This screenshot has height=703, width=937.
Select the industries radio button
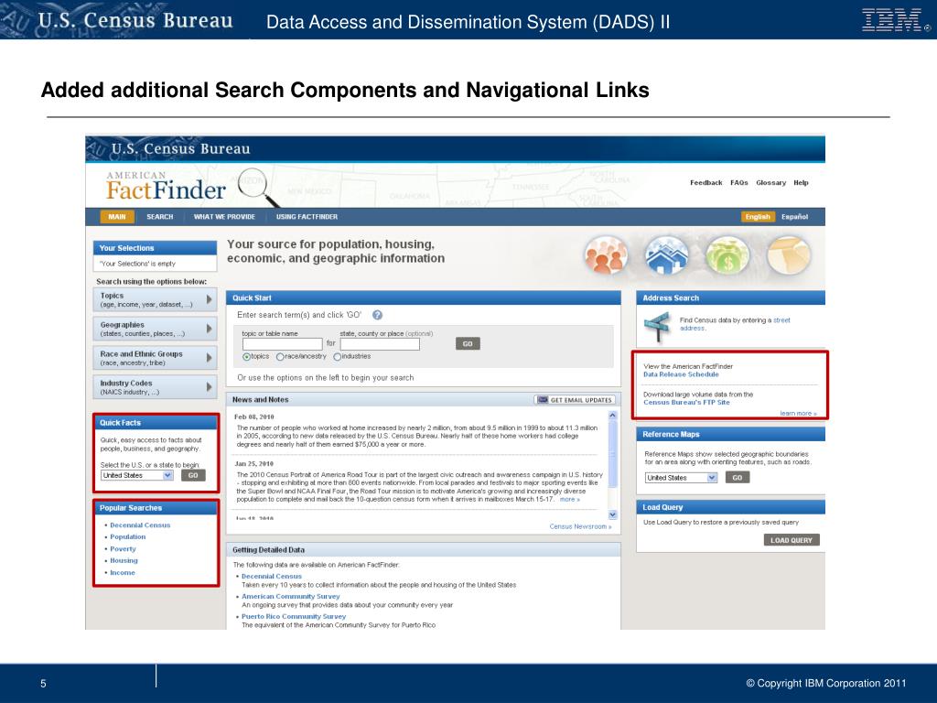[337, 357]
